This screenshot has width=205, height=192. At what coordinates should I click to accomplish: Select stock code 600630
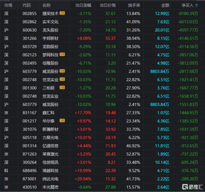[29, 30]
